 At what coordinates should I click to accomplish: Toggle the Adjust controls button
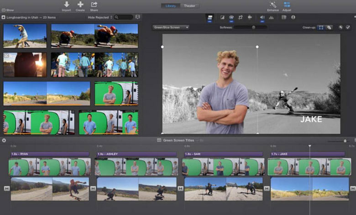pyautogui.click(x=287, y=5)
